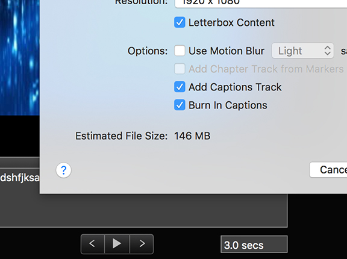This screenshot has width=347, height=259.
Task: Click the dimmed Add Chapter Track from Markers checkbox
Action: 180,69
